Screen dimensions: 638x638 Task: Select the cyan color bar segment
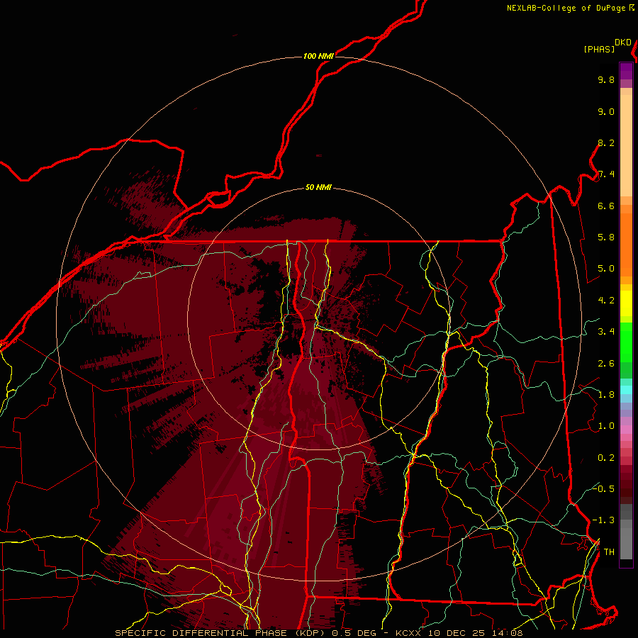click(626, 389)
